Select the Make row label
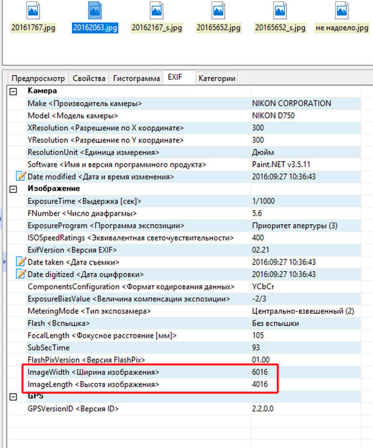This screenshot has width=373, height=448. [x=85, y=103]
